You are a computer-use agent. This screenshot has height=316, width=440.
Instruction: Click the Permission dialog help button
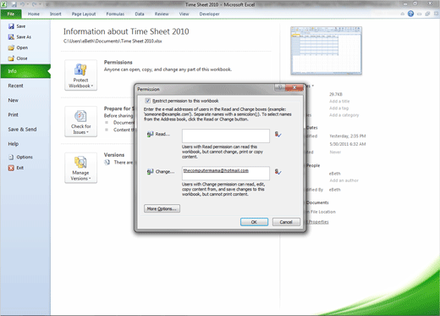click(280, 87)
